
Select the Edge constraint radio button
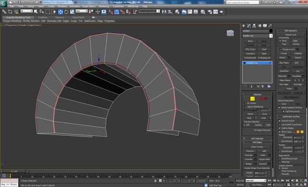tap(291, 40)
